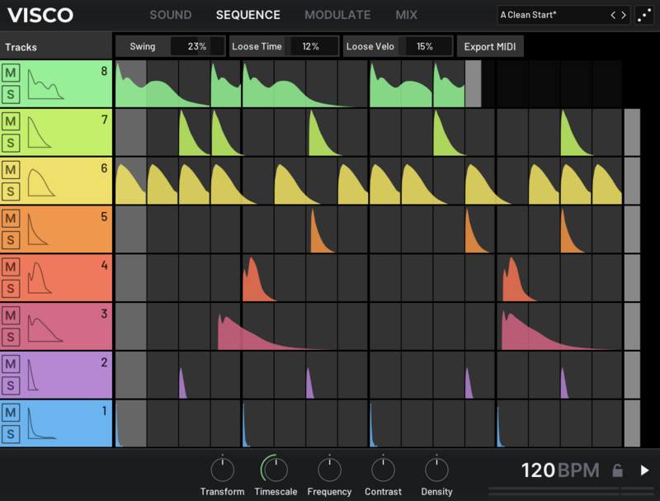Solo track 5
Screen dimensions: 660x501
point(12,240)
